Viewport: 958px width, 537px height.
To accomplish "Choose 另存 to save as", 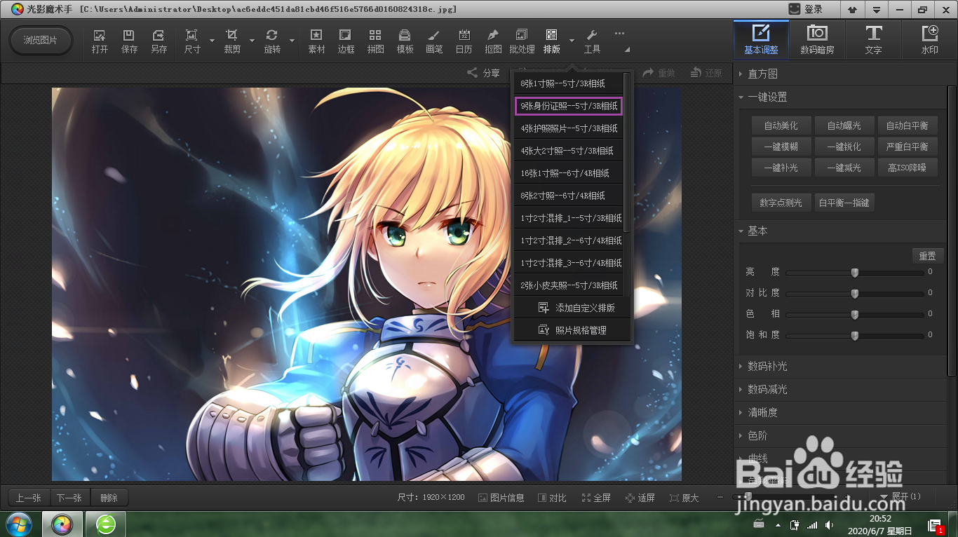I will (x=159, y=41).
